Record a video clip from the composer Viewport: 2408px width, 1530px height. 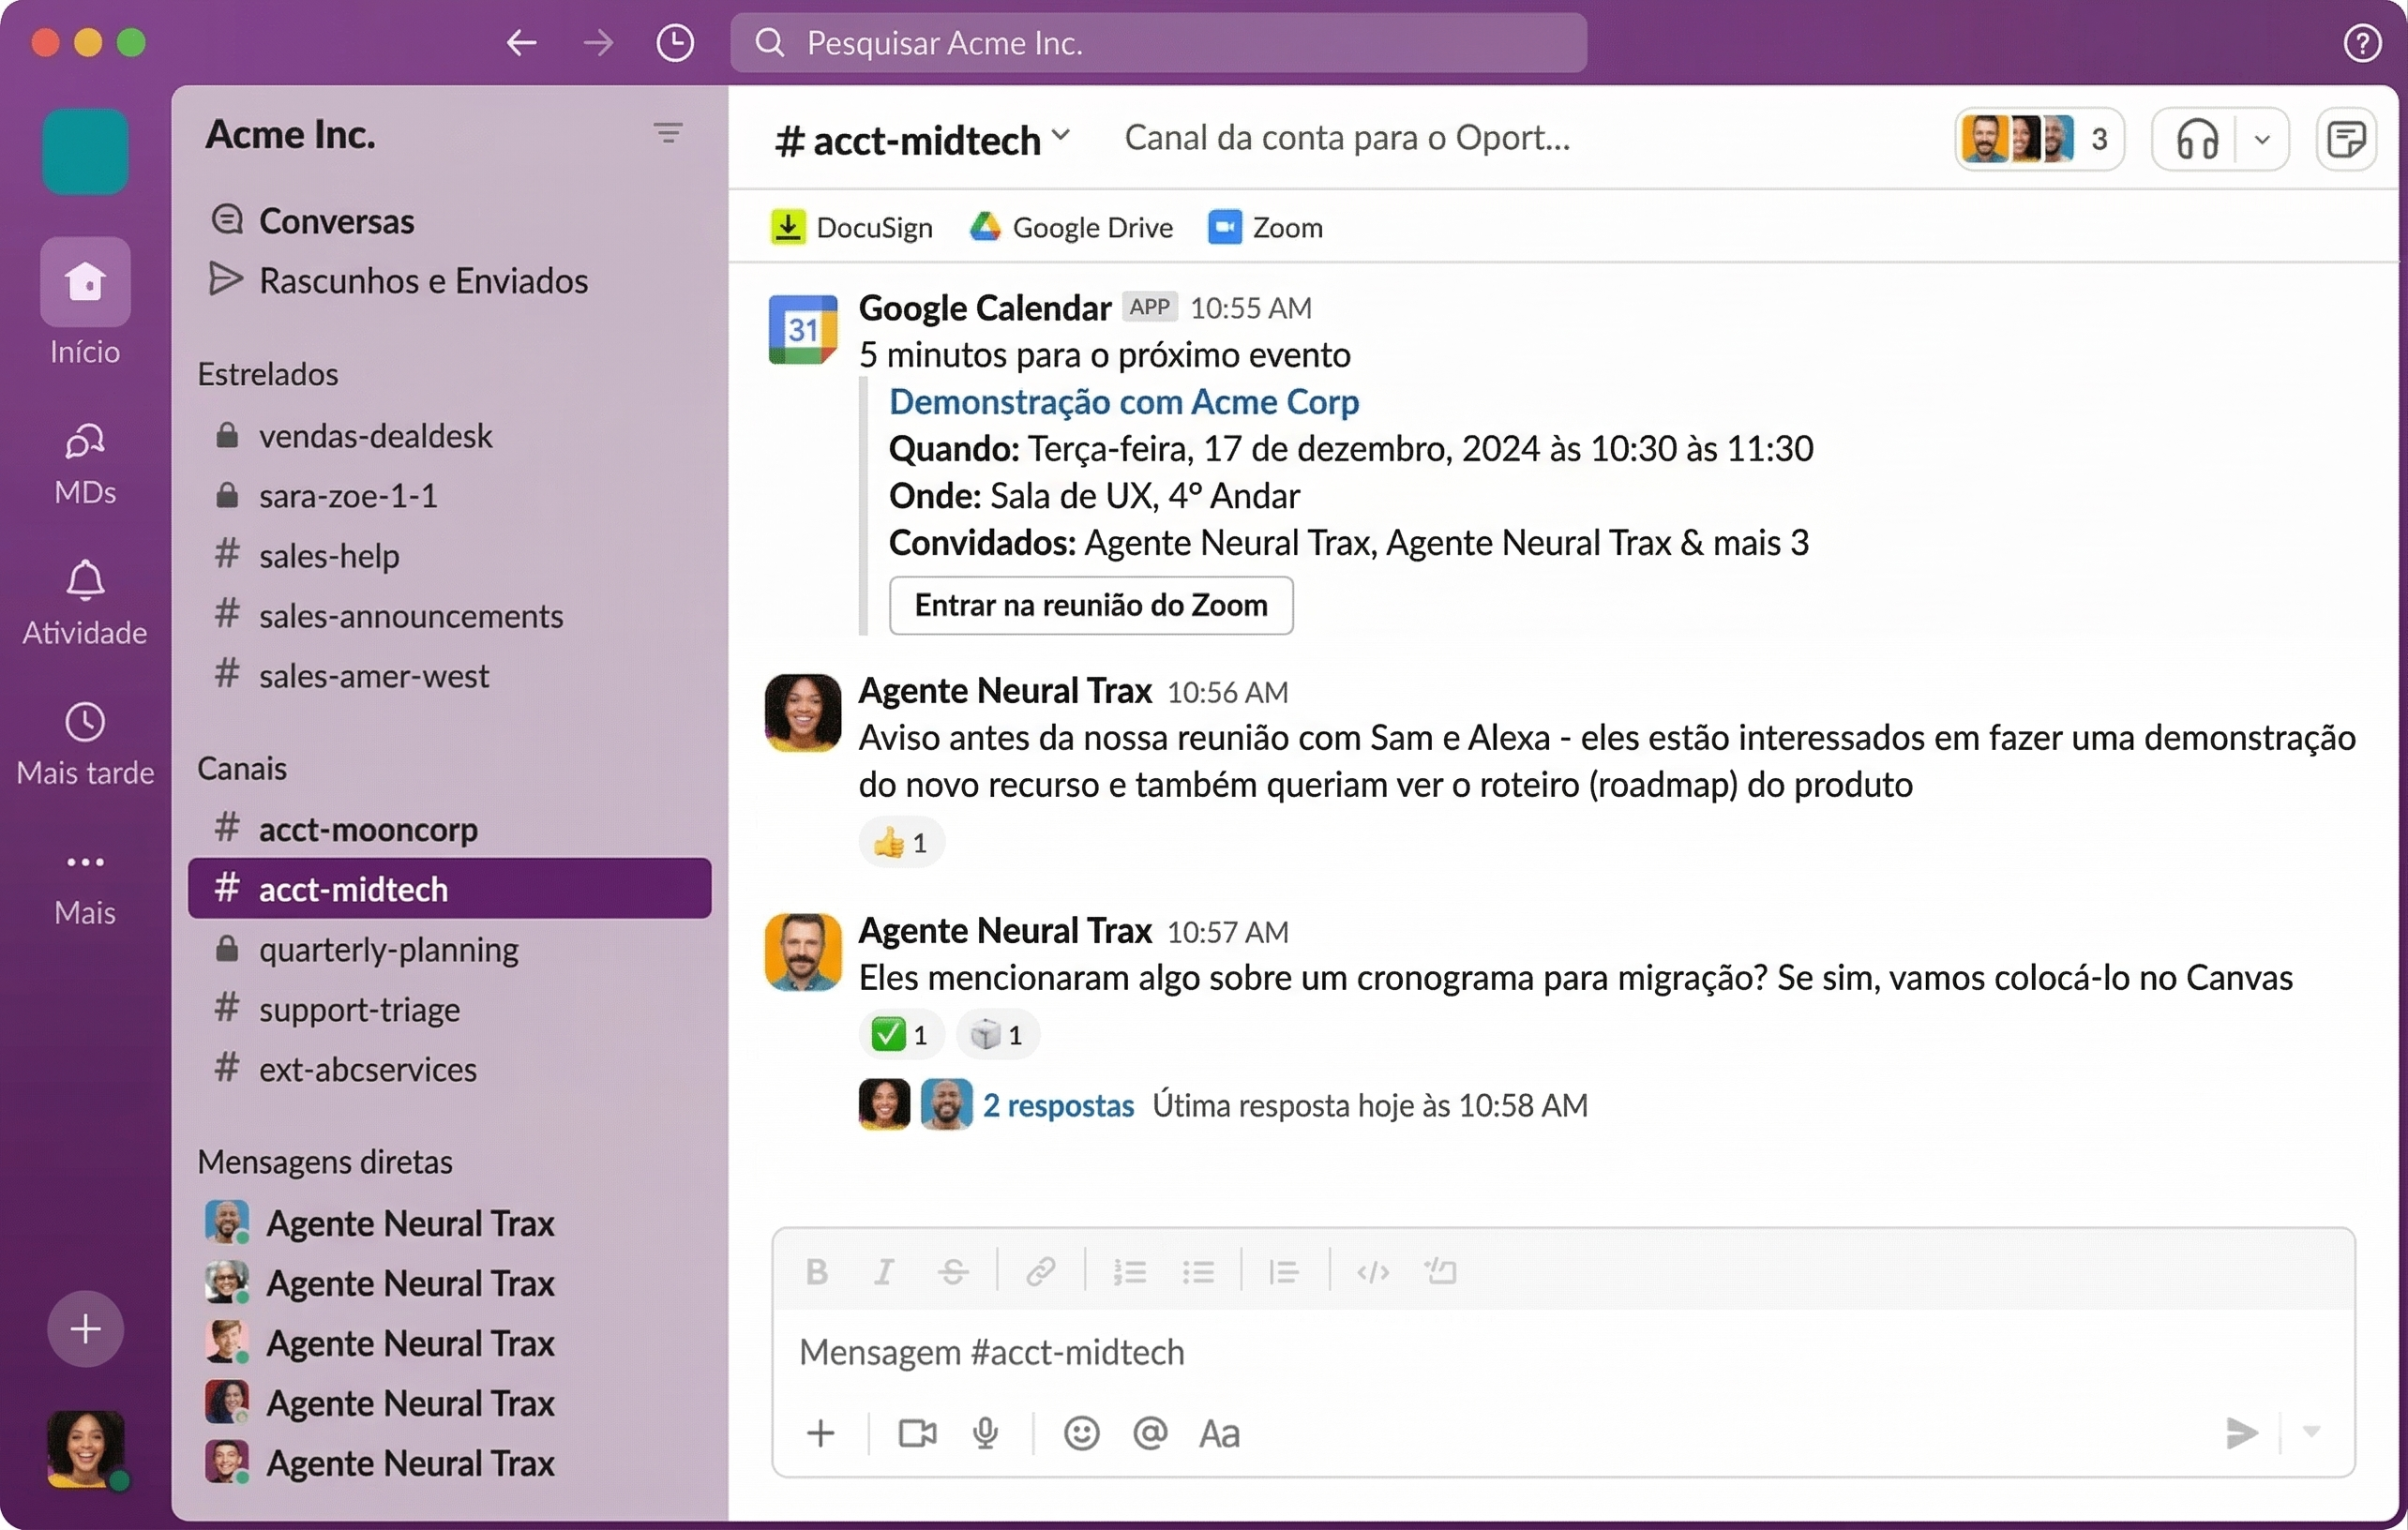(x=916, y=1434)
